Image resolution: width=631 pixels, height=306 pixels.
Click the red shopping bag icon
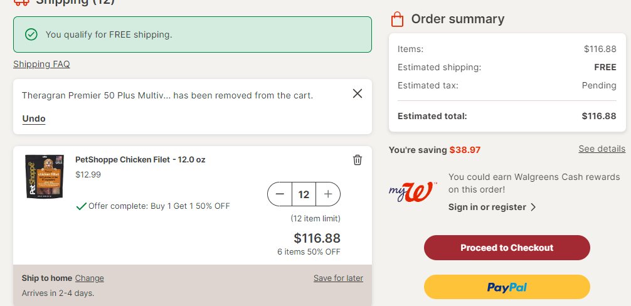tap(397, 19)
